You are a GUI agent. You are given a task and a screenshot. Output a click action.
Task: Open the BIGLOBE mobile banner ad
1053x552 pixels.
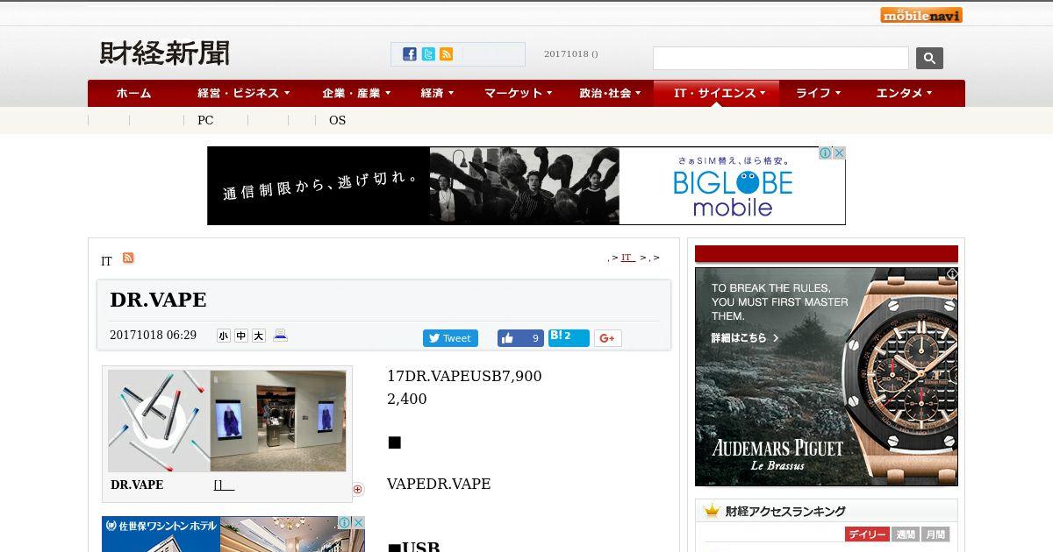[x=526, y=186]
